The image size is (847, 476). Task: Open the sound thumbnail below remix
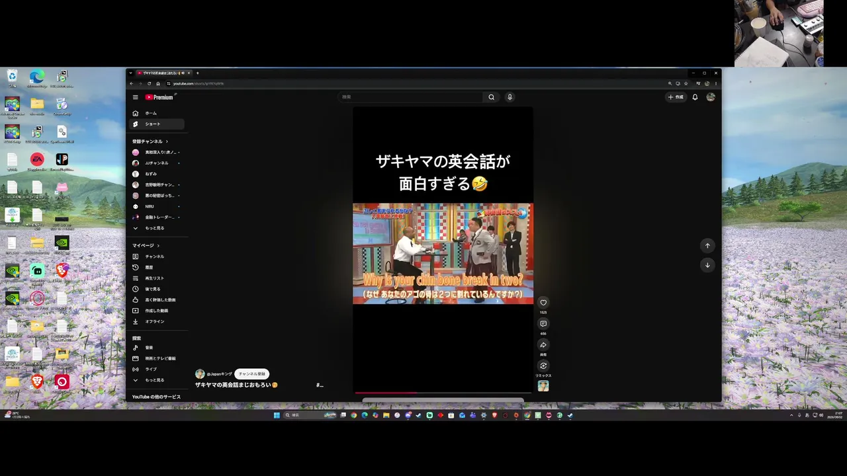tap(543, 386)
